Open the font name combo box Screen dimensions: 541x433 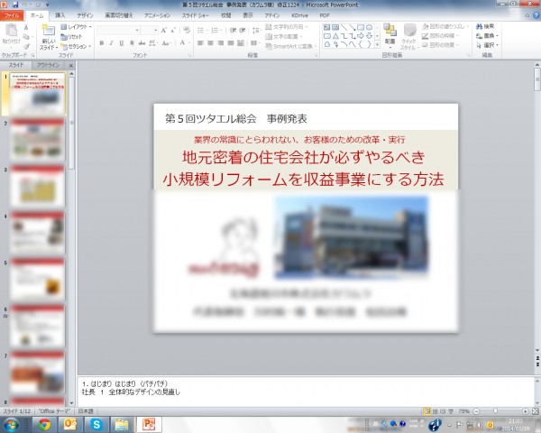click(118, 31)
